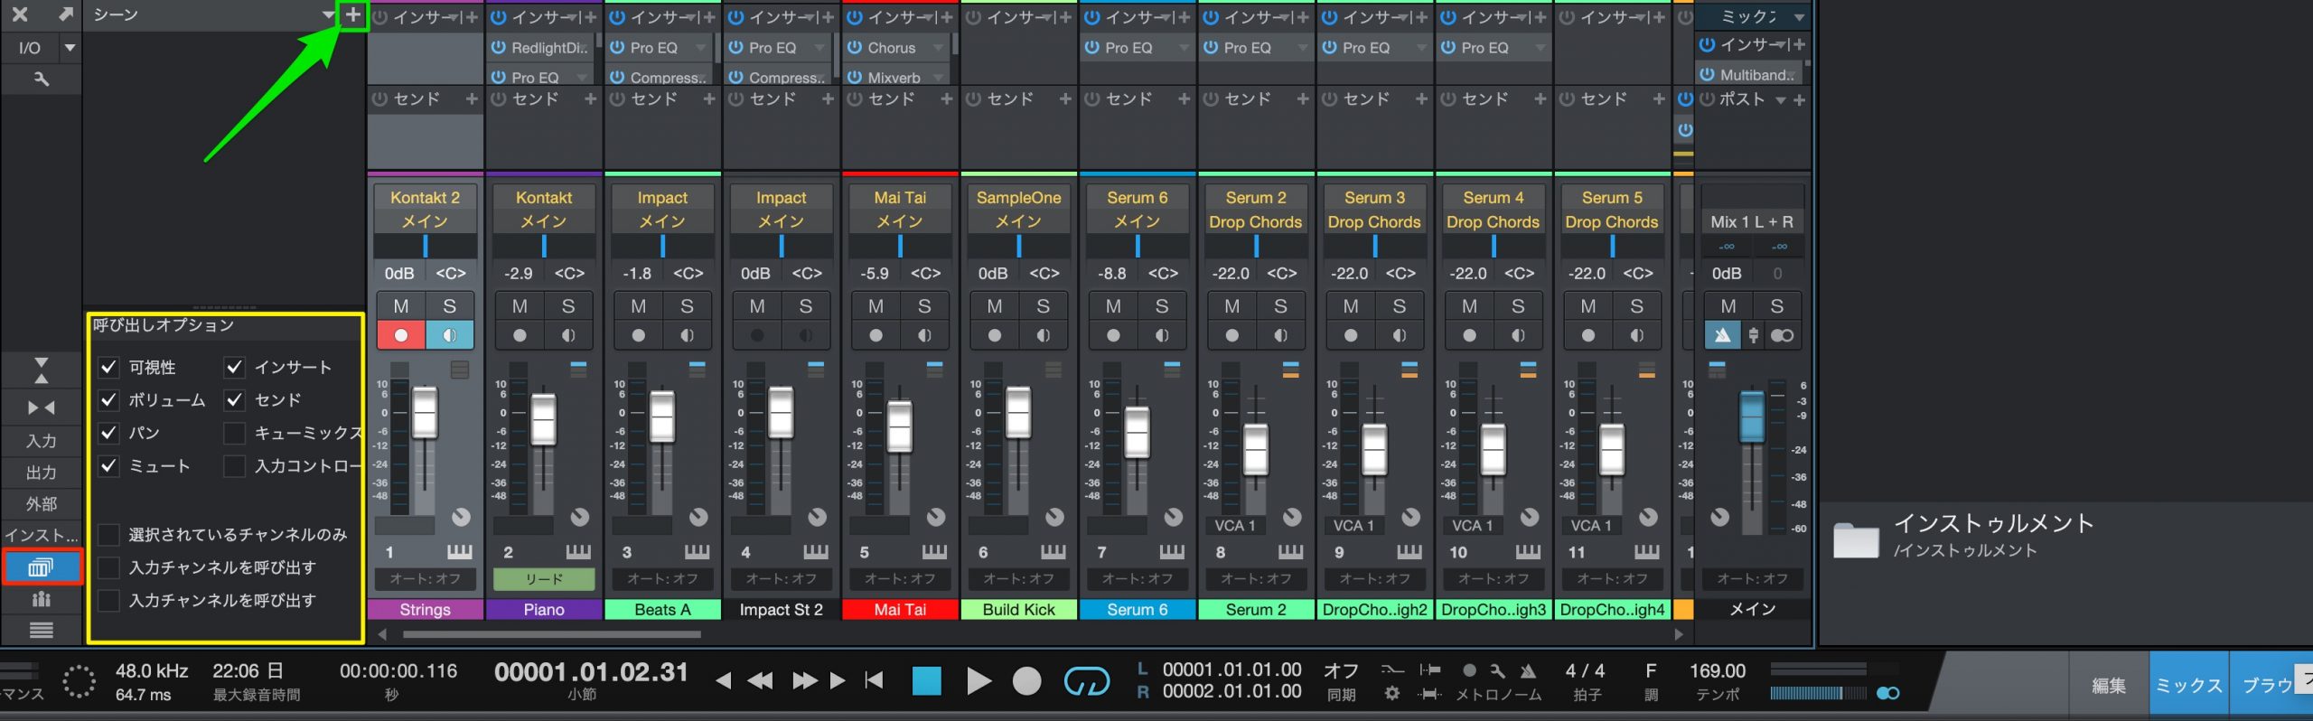The height and width of the screenshot is (721, 2313).
Task: Add a send on Strings channel
Action: point(472,99)
